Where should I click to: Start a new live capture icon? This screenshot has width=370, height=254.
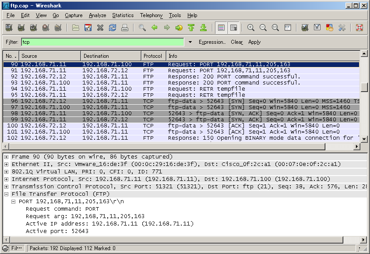click(34, 28)
